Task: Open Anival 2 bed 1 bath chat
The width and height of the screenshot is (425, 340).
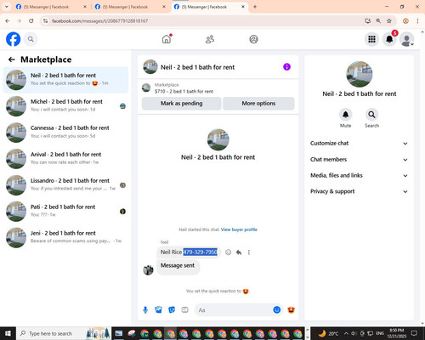Action: [65, 159]
